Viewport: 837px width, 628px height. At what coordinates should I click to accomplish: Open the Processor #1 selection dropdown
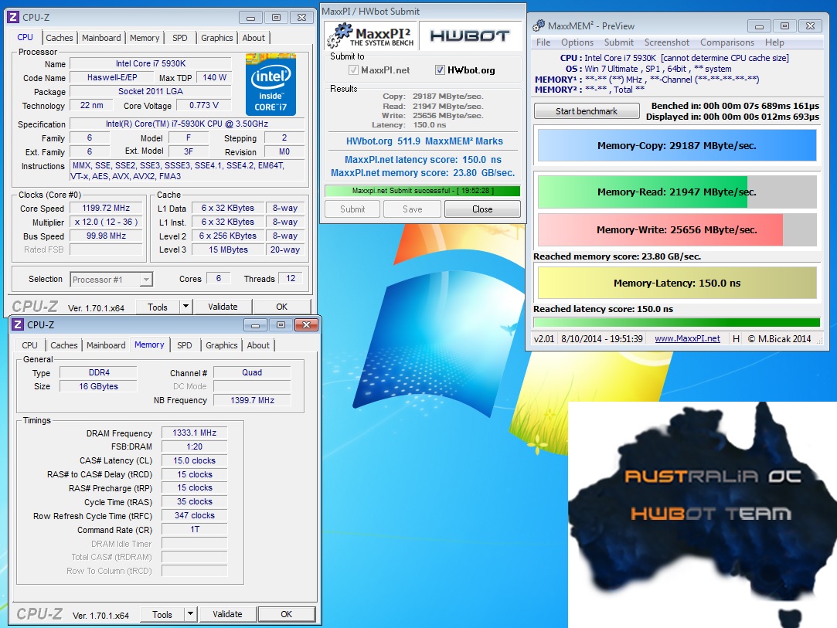pos(111,279)
